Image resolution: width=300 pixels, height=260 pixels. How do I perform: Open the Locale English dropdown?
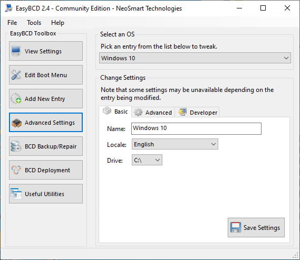pos(175,144)
